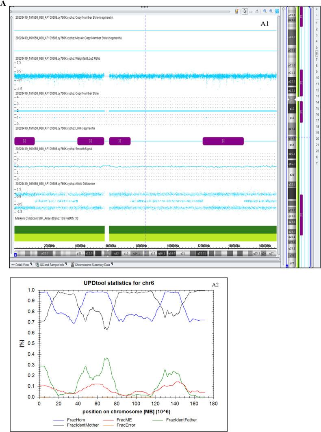The image size is (321, 432).
Task: Click the detail view vertical scrollbar
Action: (x=279, y=135)
